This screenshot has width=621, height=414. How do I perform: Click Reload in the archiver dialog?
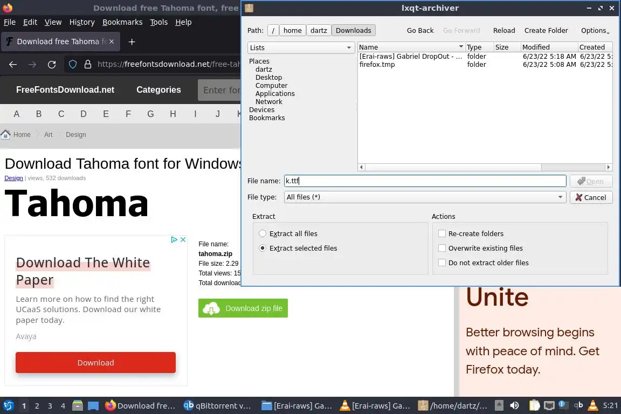coord(504,31)
